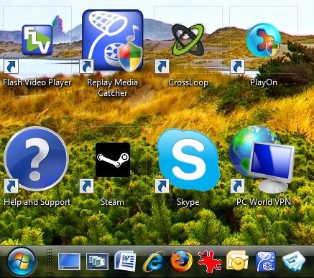
Task: Click the red splat icon in taskbar
Action: (x=210, y=262)
